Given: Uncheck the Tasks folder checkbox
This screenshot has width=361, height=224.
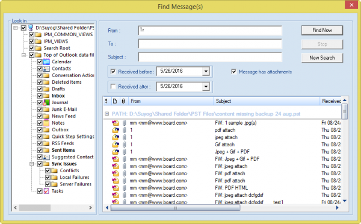Looking at the screenshot, I should point(40,191).
